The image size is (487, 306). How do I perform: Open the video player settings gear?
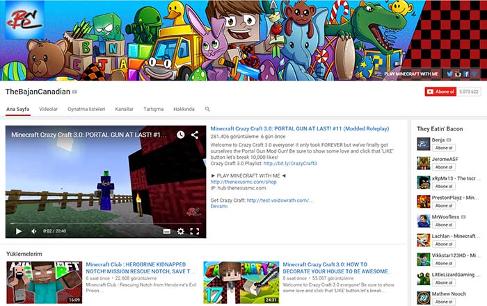click(x=181, y=231)
